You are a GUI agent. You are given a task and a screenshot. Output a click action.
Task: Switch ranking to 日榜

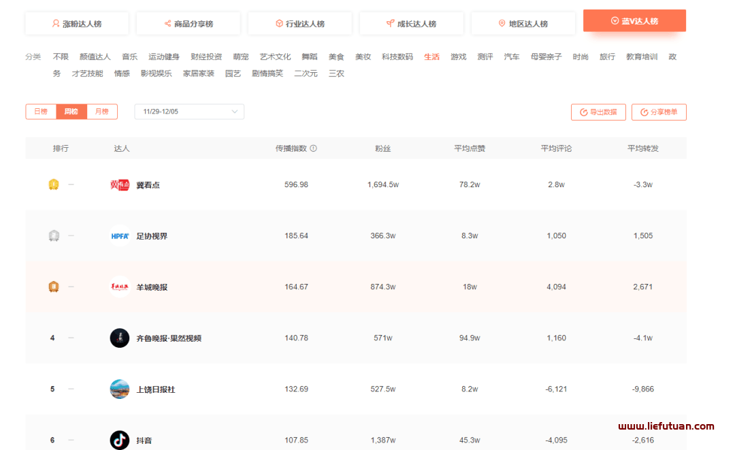point(41,112)
